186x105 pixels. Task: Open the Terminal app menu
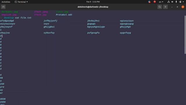(x=21, y=2)
